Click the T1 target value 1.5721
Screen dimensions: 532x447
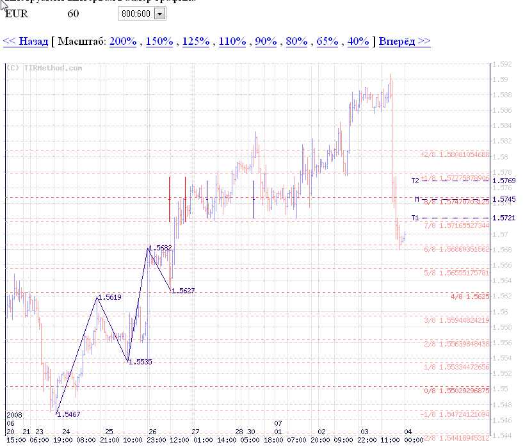point(504,218)
